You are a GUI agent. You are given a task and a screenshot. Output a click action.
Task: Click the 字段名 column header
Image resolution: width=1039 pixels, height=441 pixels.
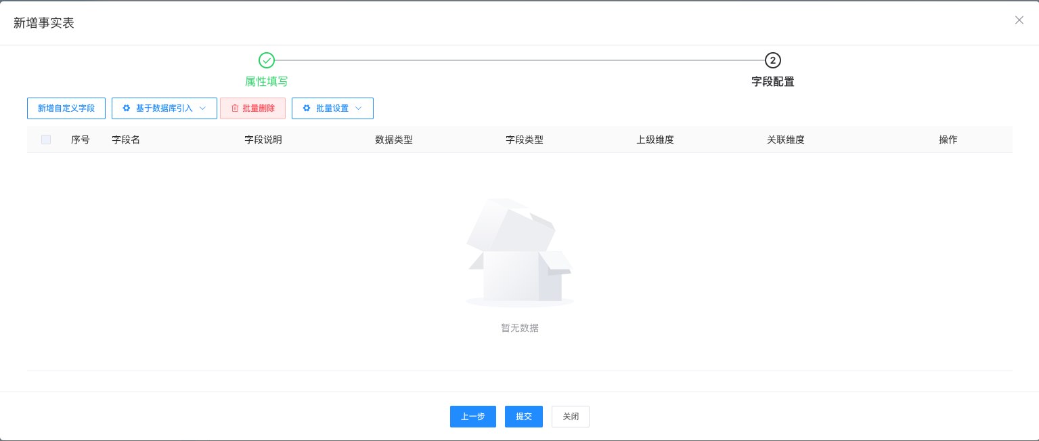tap(126, 140)
